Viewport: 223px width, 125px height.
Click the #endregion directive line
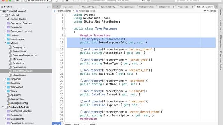88,119
